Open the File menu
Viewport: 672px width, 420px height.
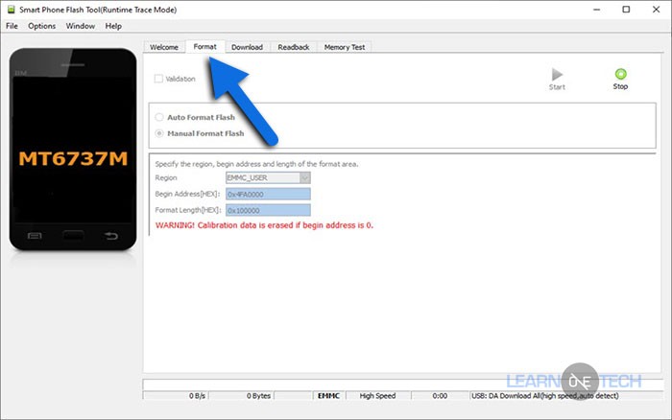point(12,26)
